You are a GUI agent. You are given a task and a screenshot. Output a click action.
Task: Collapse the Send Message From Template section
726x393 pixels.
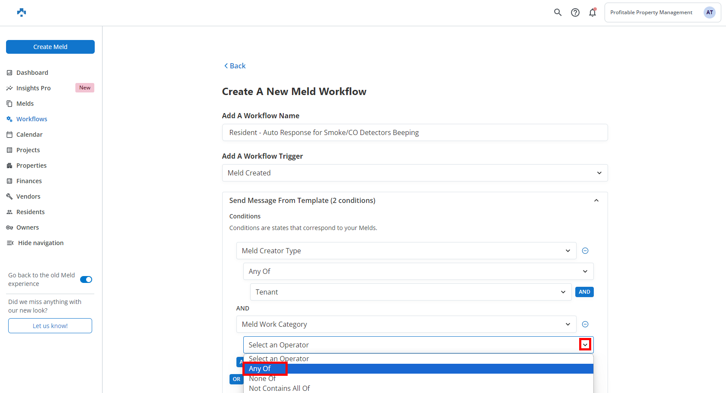(596, 200)
